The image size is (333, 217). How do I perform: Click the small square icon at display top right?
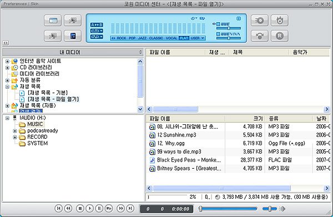click(239, 19)
